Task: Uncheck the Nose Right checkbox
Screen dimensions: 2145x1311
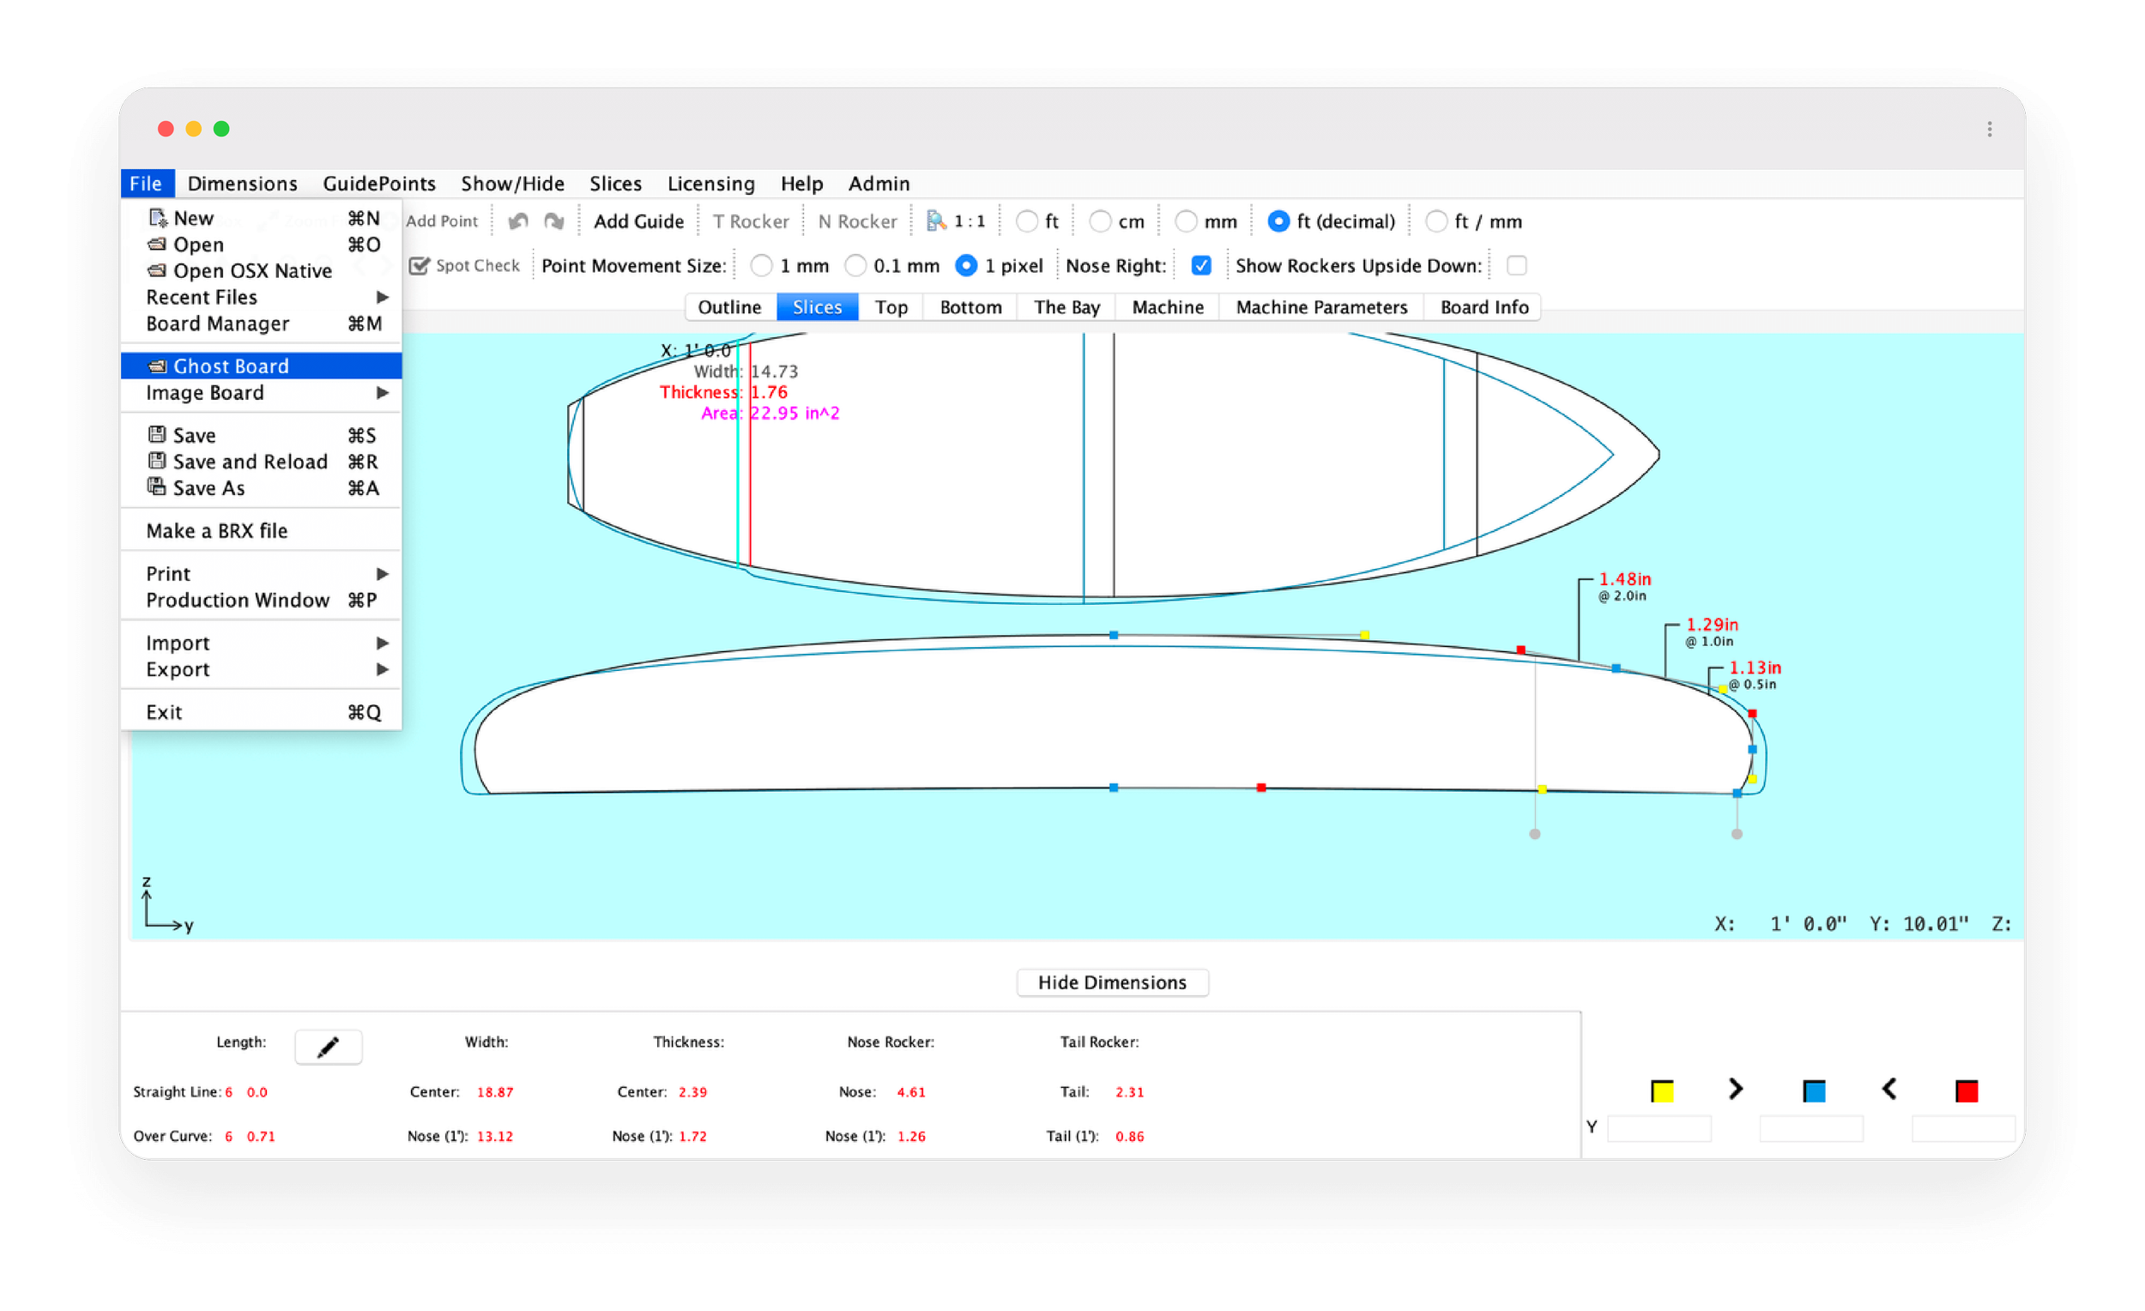Action: pos(1201,265)
